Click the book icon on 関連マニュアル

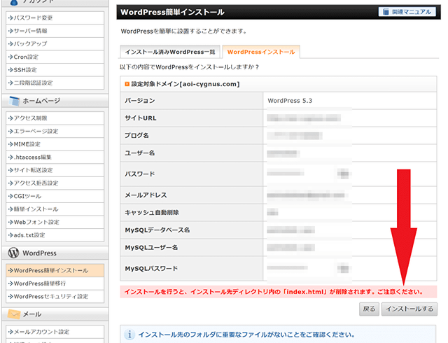point(386,12)
